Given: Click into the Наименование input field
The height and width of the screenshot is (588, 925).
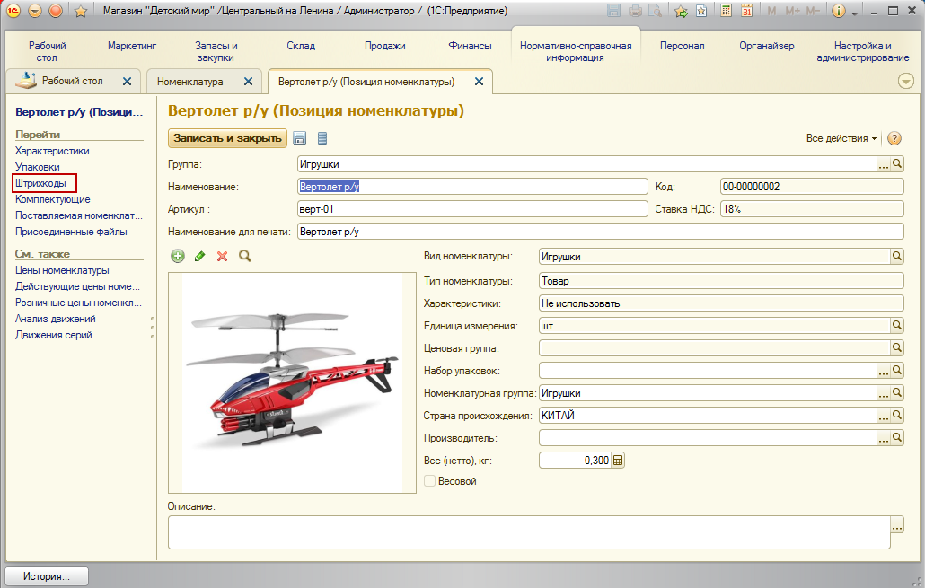Looking at the screenshot, I should [472, 187].
